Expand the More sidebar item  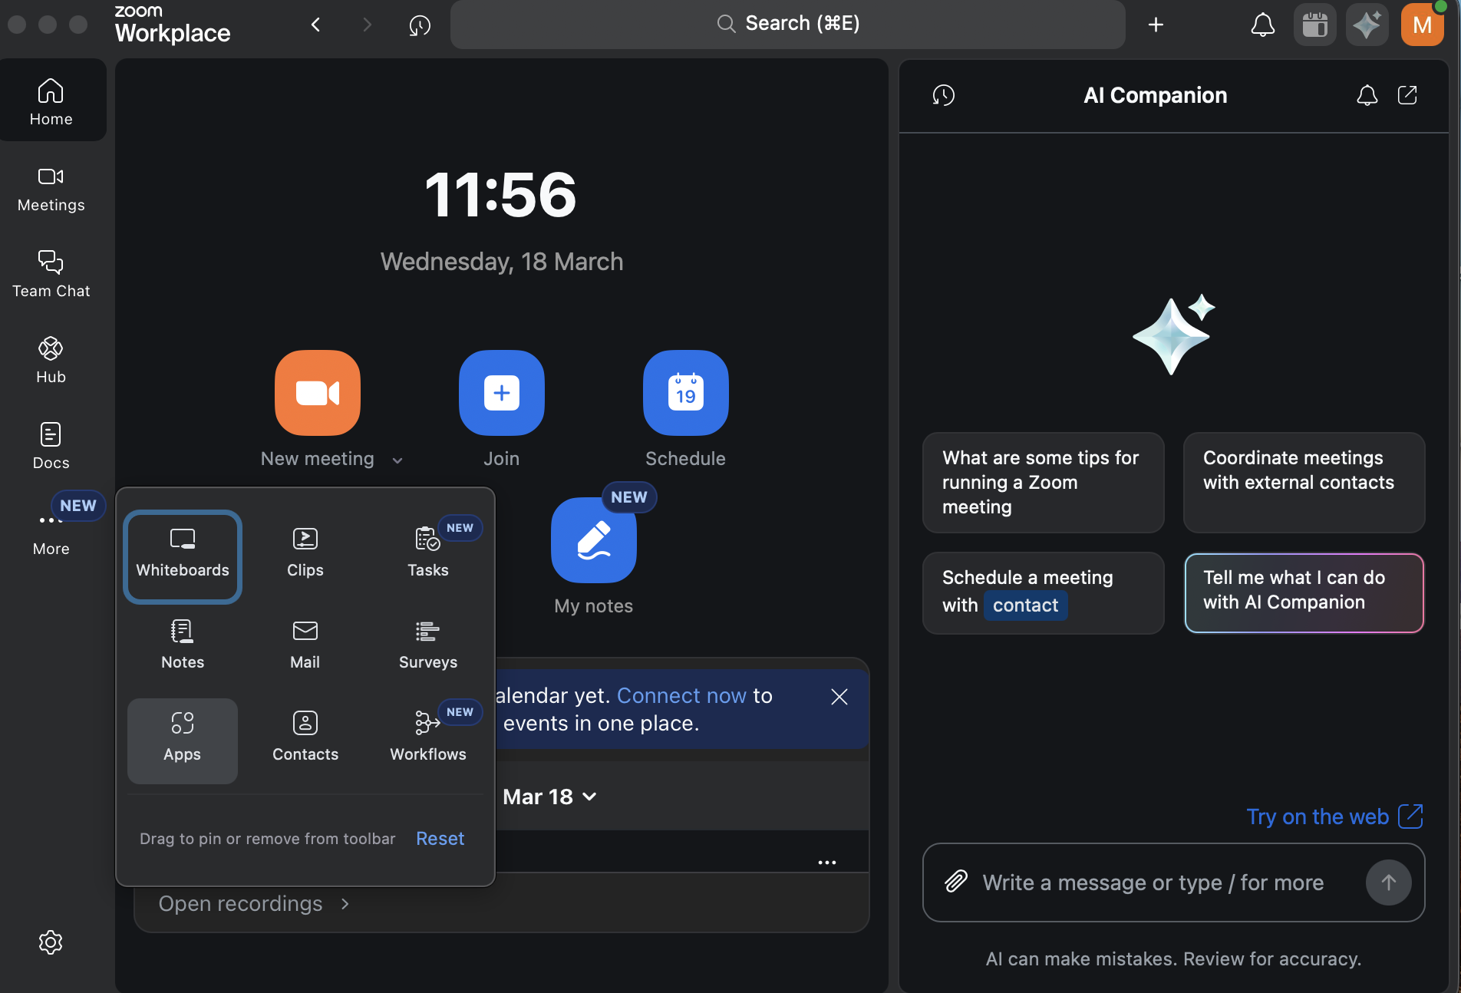tap(51, 529)
